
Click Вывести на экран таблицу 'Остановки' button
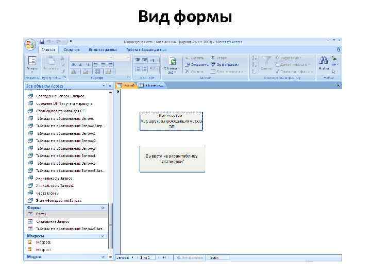[172, 159]
